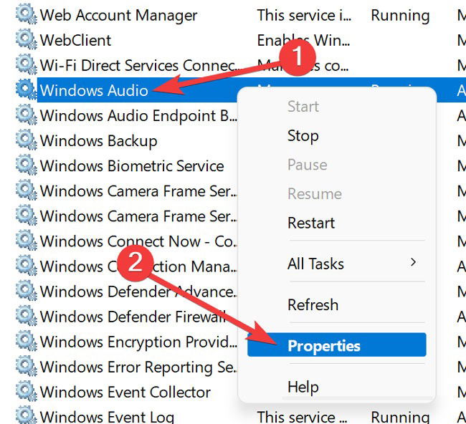Screen dimensions: 466x424
Task: Click the Windows Connect Now service name
Action: tap(138, 241)
